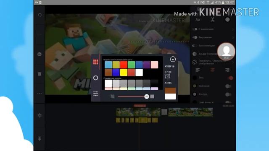Open the glow color dot
The image size is (269, 151).
tap(195, 86)
